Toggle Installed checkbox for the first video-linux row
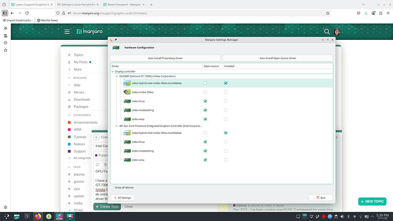Viewport: 393px width, 221px height. [226, 101]
